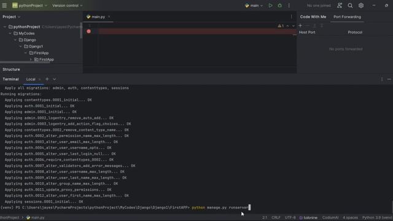
Task: Click the Host Port column header
Action: 307,33
